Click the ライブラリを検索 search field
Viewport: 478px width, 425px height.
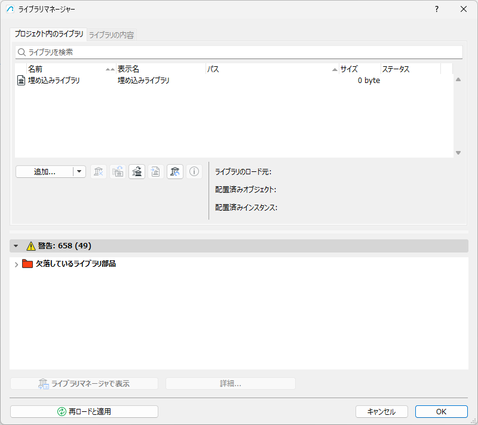tap(239, 53)
